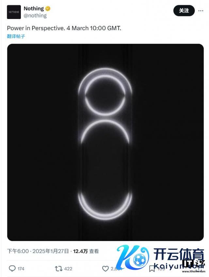
Task: Open the @nothing handle link
Action: (x=35, y=15)
